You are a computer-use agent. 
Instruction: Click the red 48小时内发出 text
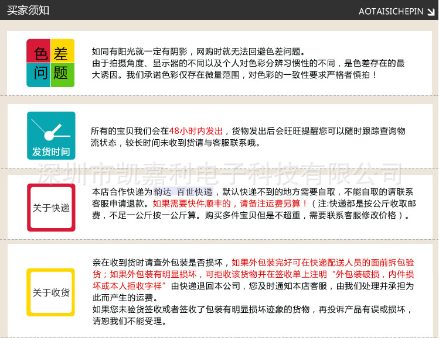pyautogui.click(x=196, y=131)
